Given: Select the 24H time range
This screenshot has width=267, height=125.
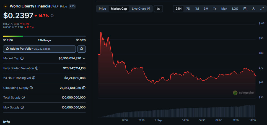Looking at the screenshot, I should point(178,9).
